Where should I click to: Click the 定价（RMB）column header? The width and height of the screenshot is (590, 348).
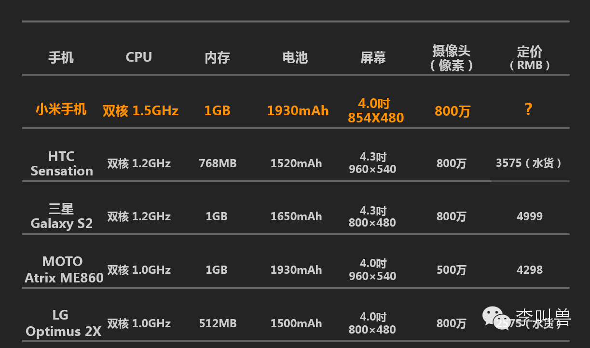(x=530, y=58)
